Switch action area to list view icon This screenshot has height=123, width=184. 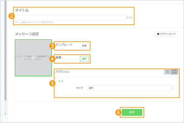167,72
